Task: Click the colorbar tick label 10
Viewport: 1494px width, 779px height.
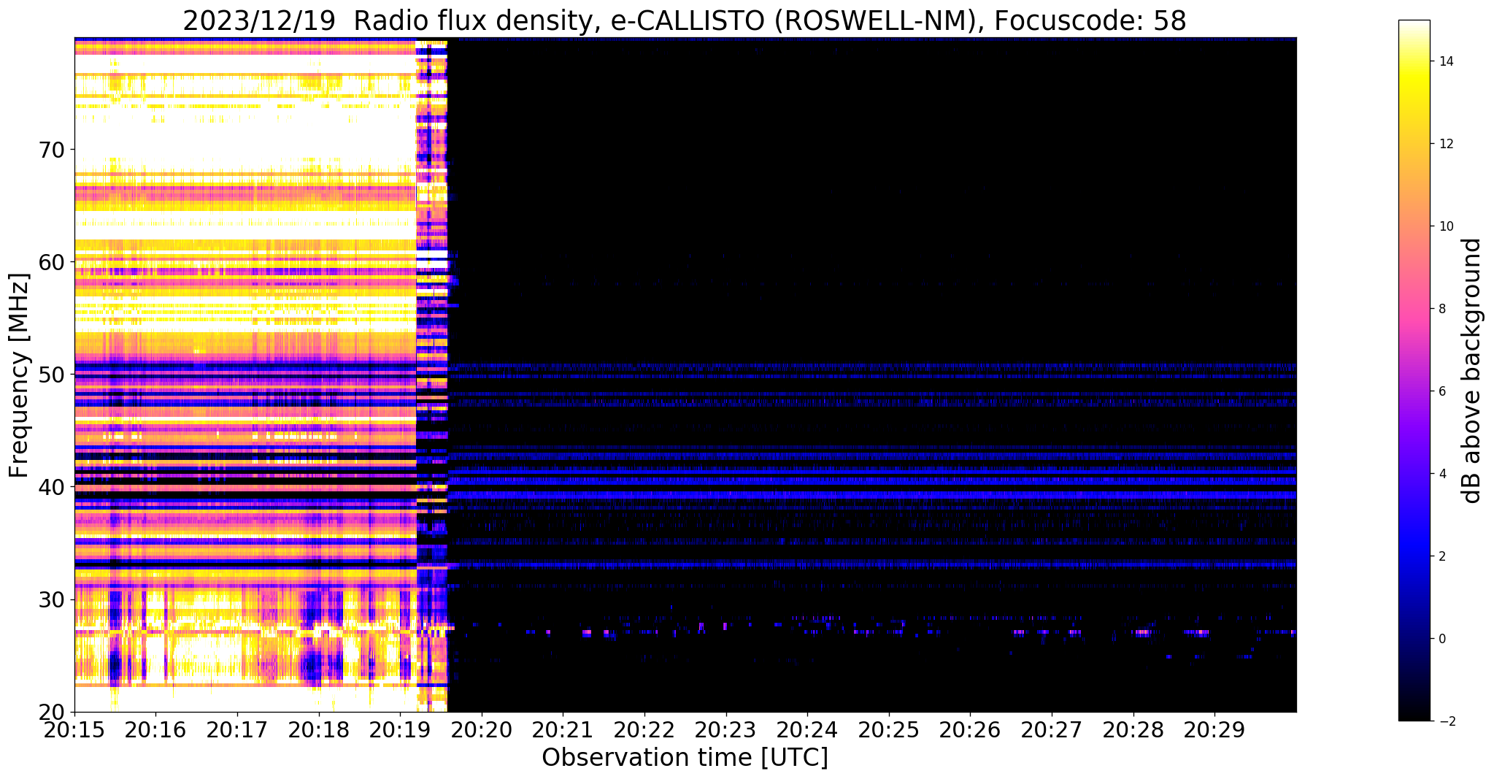Action: click(1446, 226)
